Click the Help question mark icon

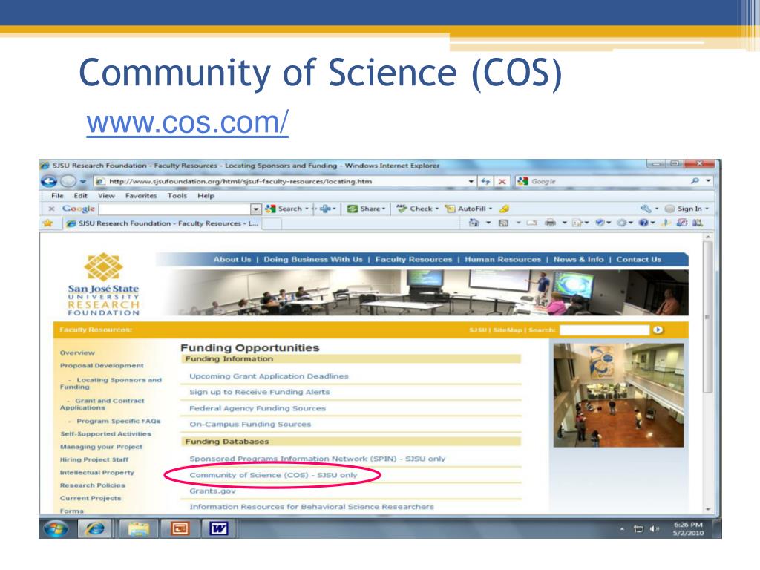(643, 223)
